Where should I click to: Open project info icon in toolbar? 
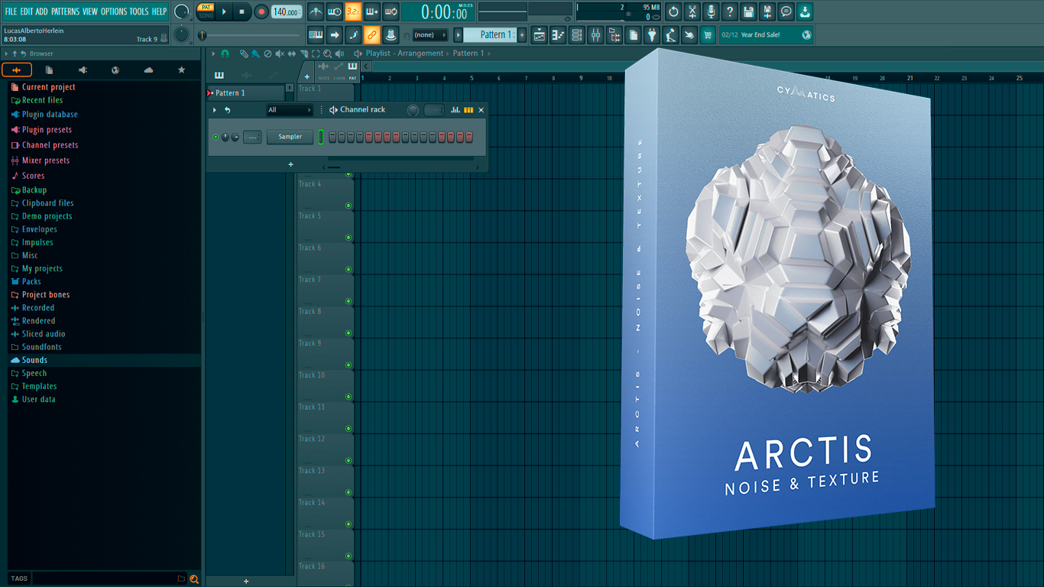tap(633, 35)
